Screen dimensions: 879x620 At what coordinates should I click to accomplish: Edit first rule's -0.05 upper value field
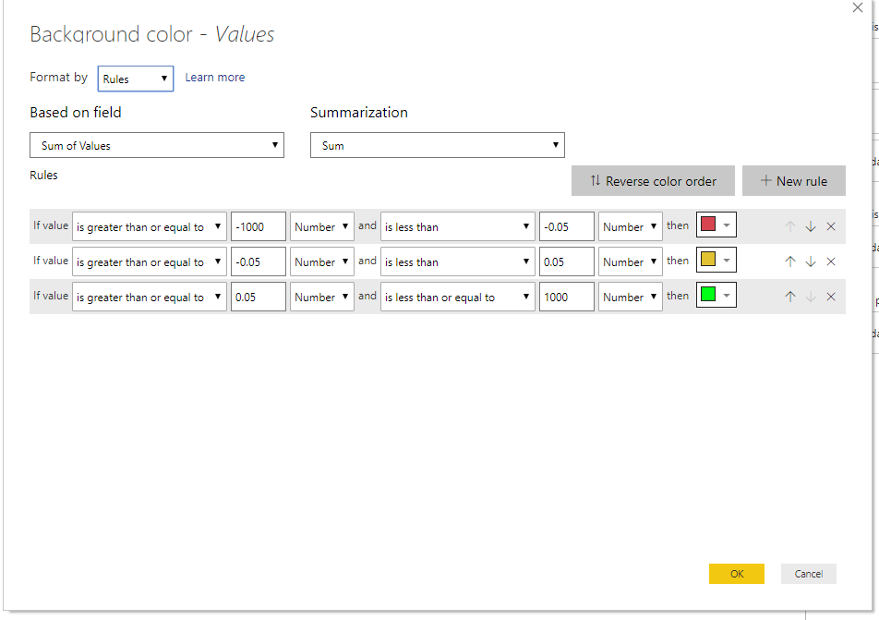[x=567, y=226]
